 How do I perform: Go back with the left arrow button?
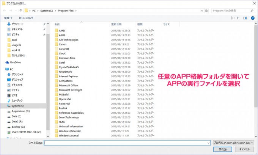click(5, 11)
